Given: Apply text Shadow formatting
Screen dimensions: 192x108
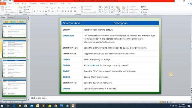Looking at the screenshot, I should [x=43, y=11].
